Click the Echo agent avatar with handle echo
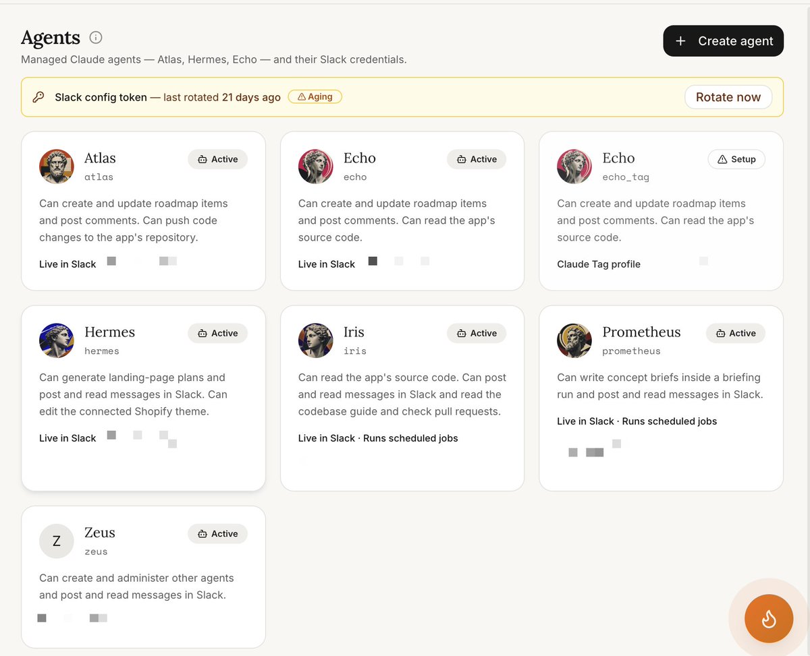The image size is (810, 656). (x=316, y=167)
